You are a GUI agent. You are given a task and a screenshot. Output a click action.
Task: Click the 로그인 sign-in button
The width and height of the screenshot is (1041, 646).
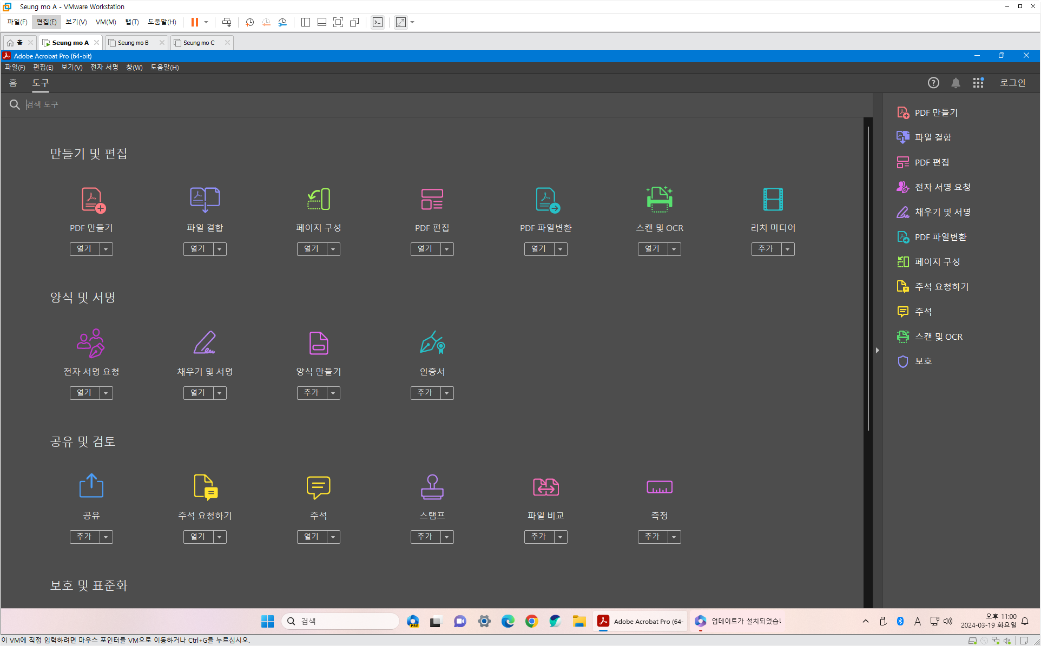pos(1013,83)
